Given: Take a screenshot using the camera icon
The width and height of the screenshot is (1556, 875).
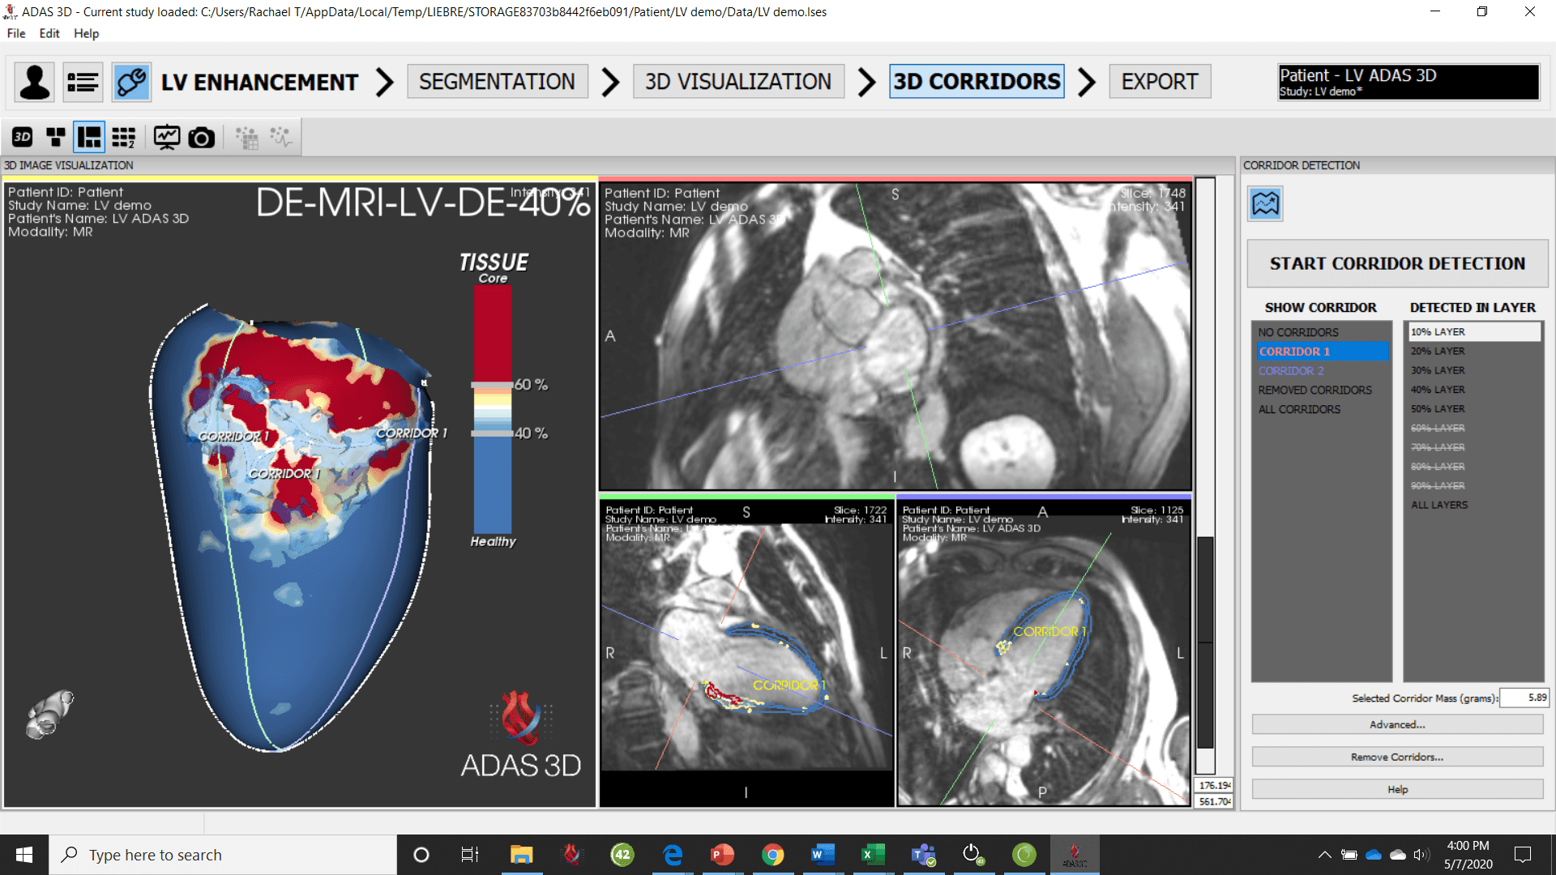Looking at the screenshot, I should coord(201,137).
